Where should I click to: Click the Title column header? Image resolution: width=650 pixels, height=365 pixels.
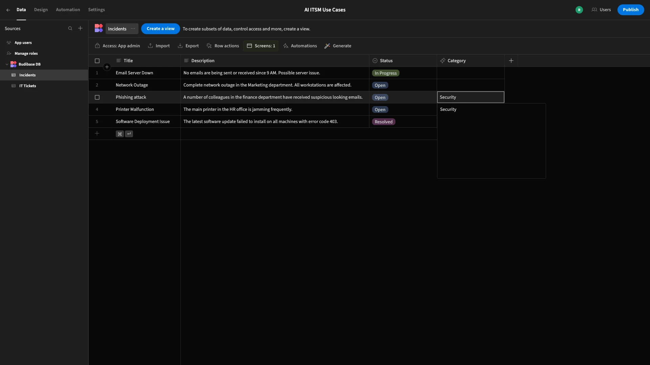click(x=147, y=61)
